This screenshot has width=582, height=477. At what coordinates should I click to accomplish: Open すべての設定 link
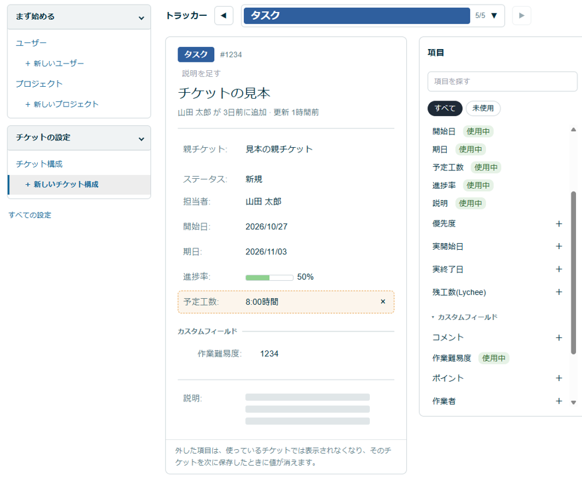pyautogui.click(x=30, y=215)
